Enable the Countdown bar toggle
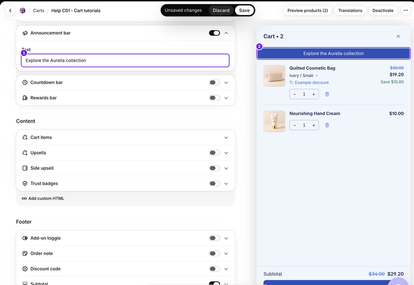 215,82
